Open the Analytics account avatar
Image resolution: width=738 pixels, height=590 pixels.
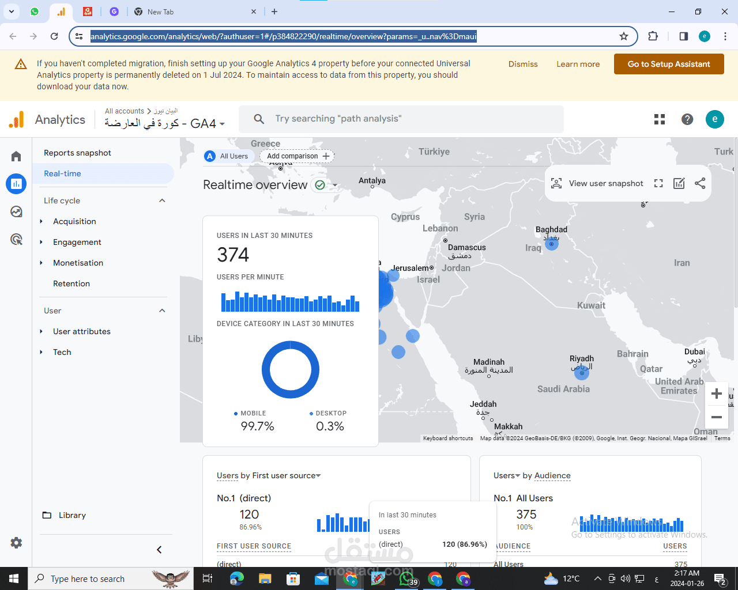coord(715,119)
